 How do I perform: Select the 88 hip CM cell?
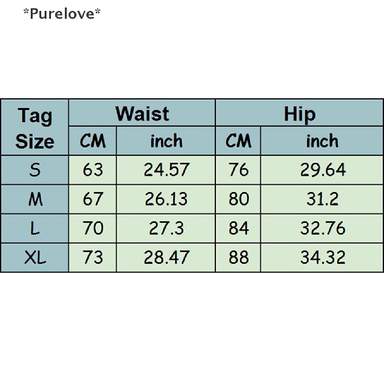[x=238, y=258]
